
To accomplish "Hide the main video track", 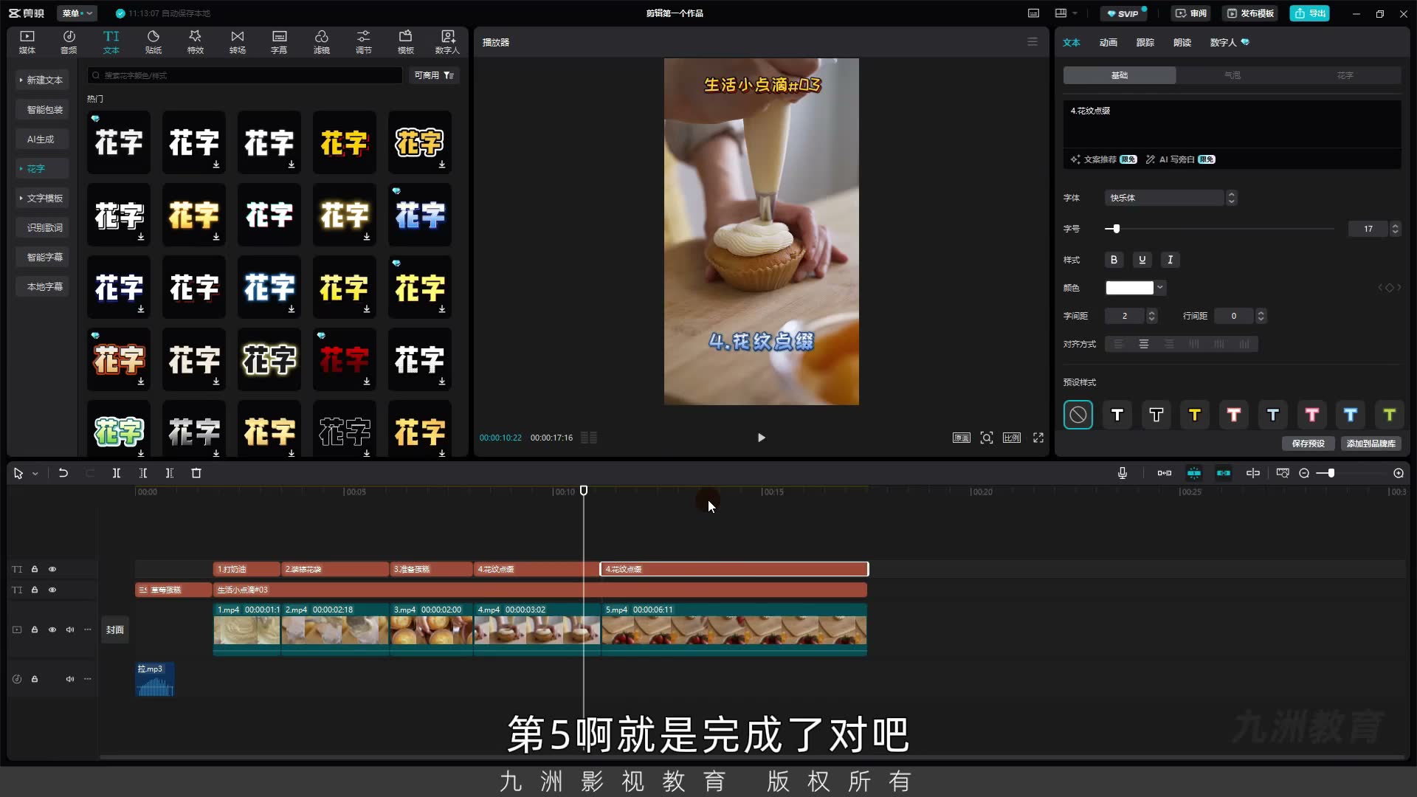I will pos(52,629).
